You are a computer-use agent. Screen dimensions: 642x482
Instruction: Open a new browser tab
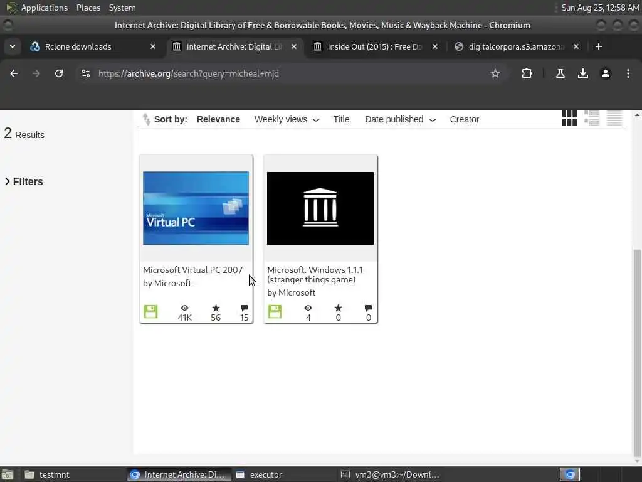pyautogui.click(x=599, y=46)
